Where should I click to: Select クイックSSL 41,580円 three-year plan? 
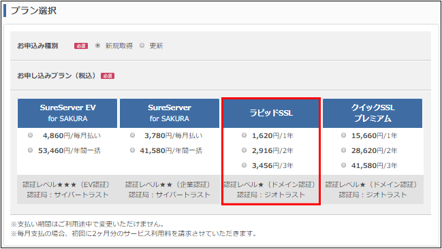[x=343, y=165]
